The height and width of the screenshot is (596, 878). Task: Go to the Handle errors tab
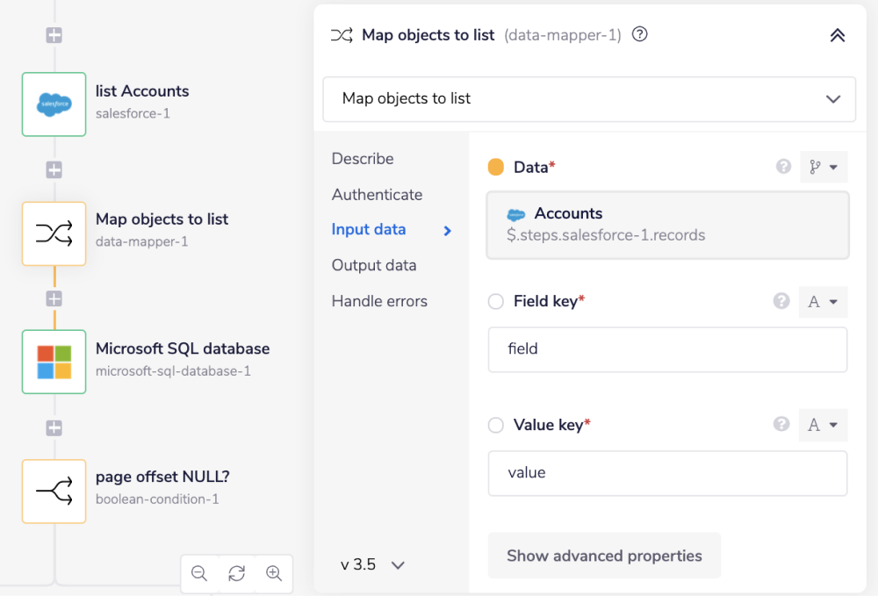click(379, 301)
